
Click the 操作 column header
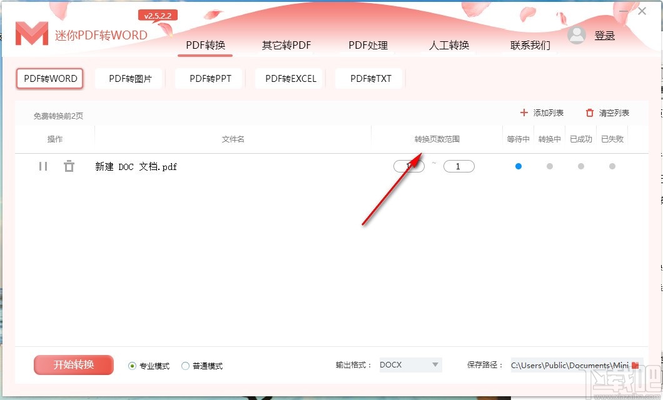pos(55,139)
